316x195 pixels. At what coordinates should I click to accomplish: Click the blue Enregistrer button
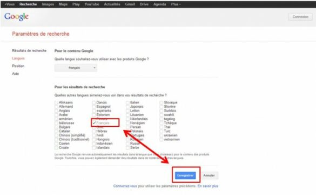pos(185,175)
